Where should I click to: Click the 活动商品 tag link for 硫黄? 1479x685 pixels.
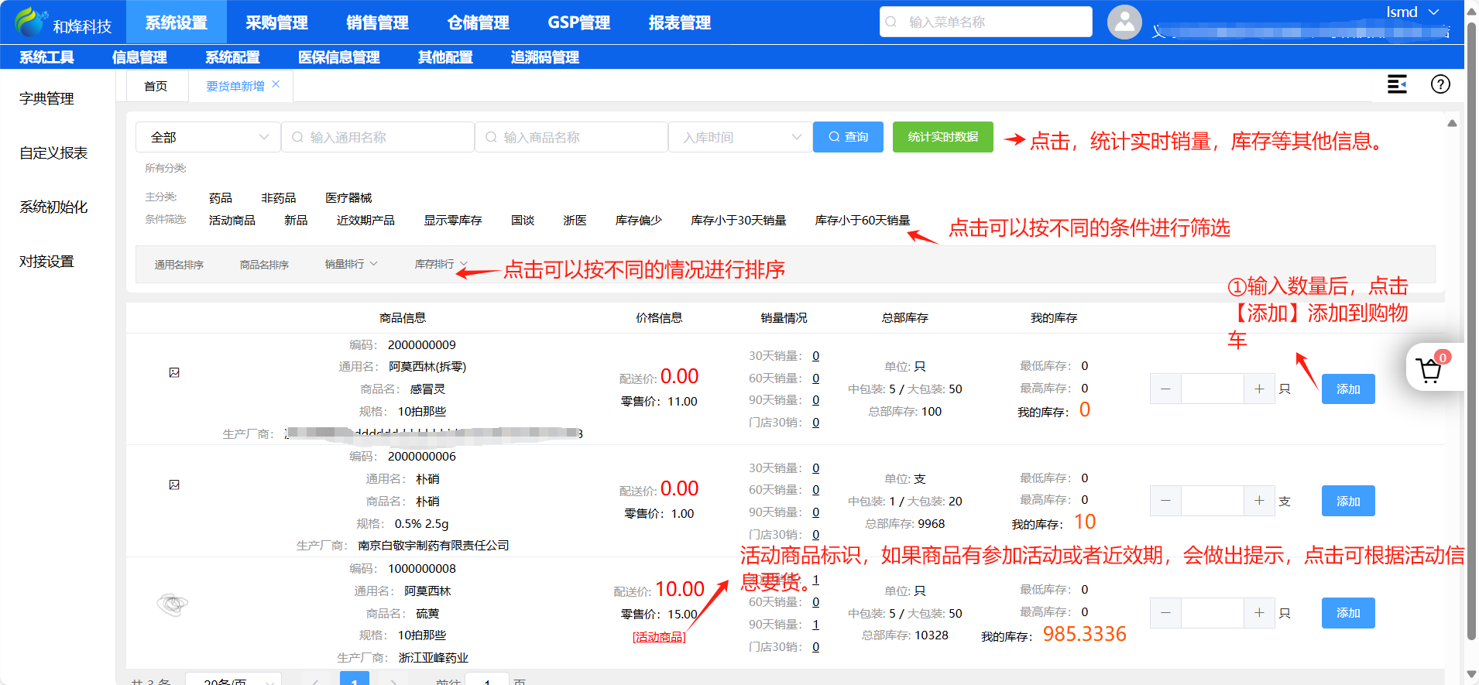pyautogui.click(x=659, y=637)
